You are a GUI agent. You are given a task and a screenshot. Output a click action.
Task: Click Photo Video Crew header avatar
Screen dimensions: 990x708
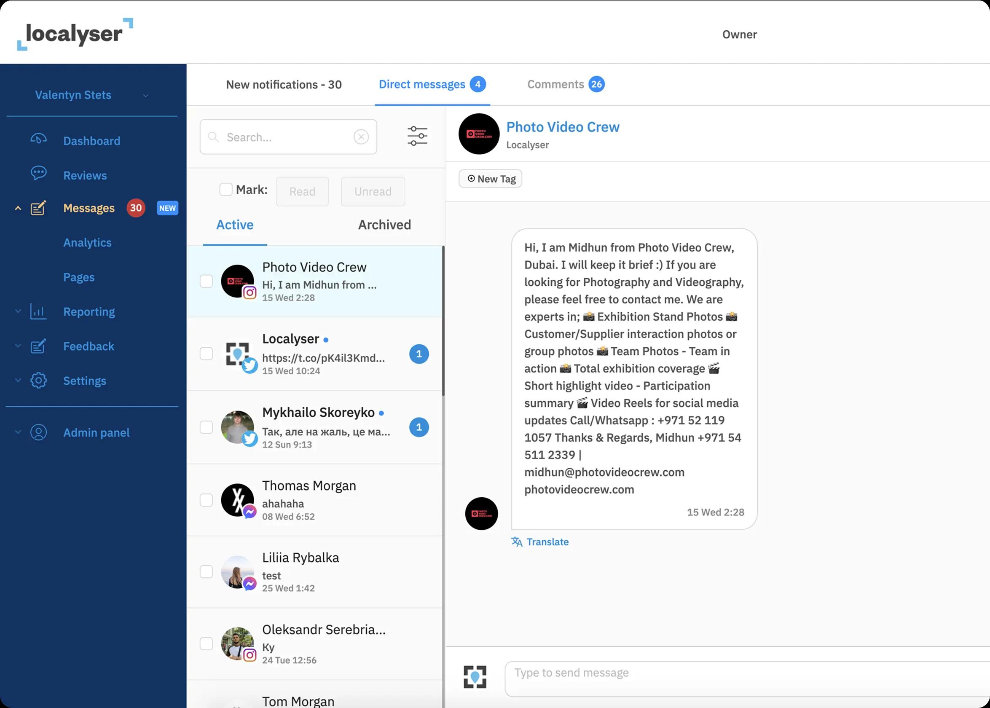pyautogui.click(x=479, y=134)
